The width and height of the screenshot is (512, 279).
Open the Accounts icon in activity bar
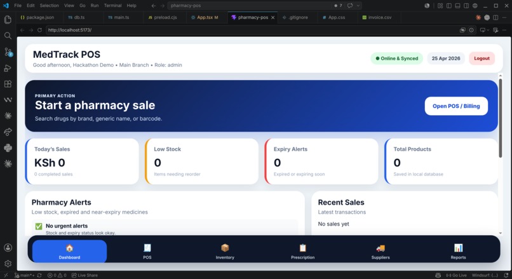(8, 248)
